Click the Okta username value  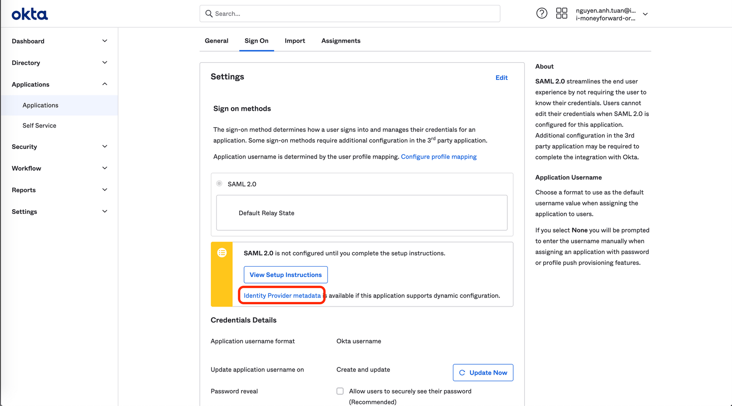click(x=359, y=341)
